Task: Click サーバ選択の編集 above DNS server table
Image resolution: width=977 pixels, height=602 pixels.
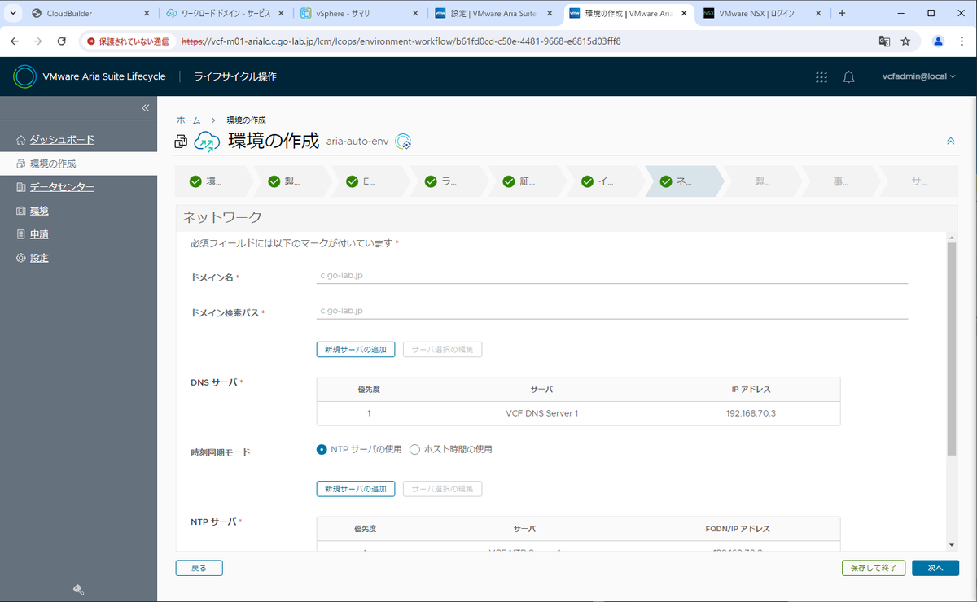Action: [443, 349]
